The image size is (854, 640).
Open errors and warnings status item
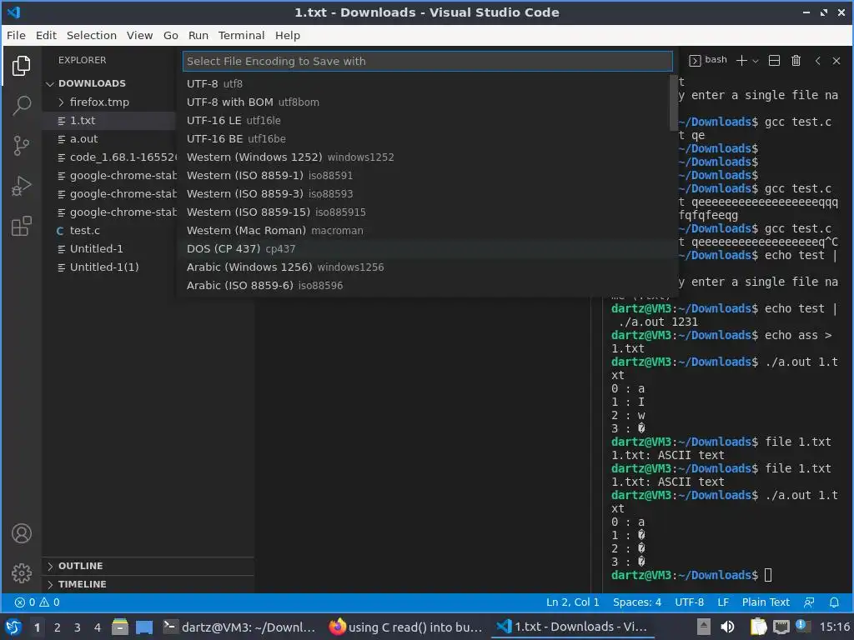pyautogui.click(x=37, y=602)
